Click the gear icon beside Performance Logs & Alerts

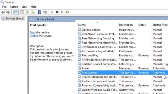pyautogui.click(x=80, y=51)
